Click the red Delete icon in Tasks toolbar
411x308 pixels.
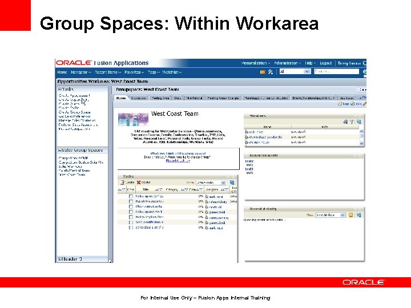pos(139,183)
